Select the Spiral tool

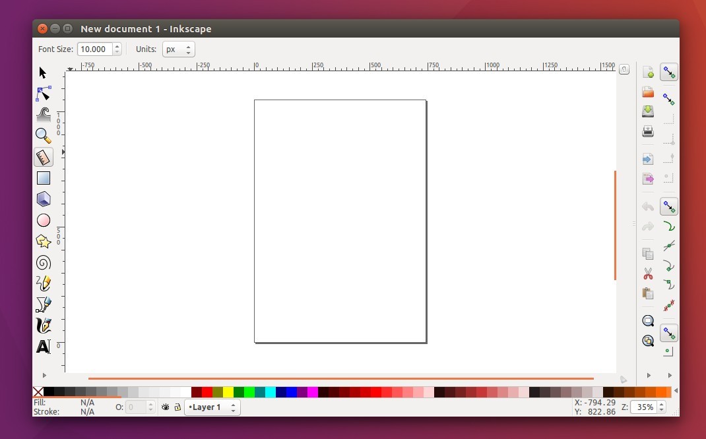(43, 262)
